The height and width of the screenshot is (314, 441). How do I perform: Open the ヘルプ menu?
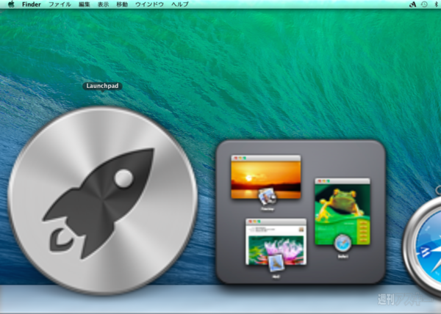click(180, 4)
